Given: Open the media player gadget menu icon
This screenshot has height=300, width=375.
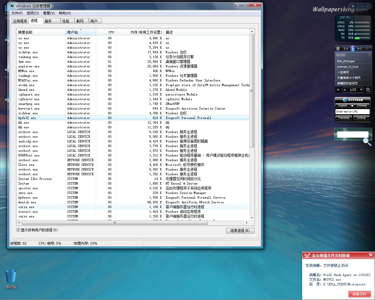Looking at the screenshot, I should (x=338, y=49).
